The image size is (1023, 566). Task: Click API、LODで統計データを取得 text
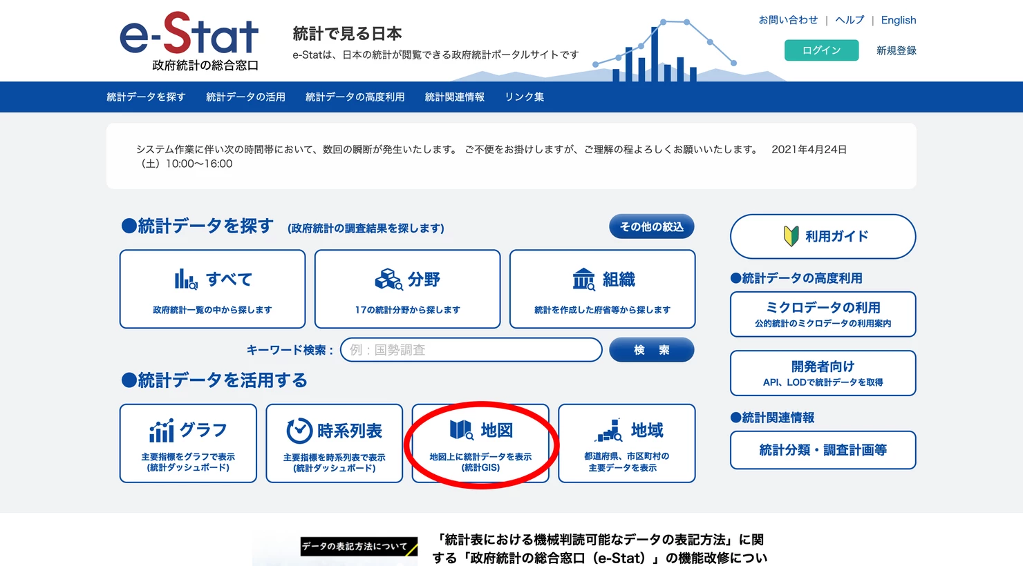(823, 382)
